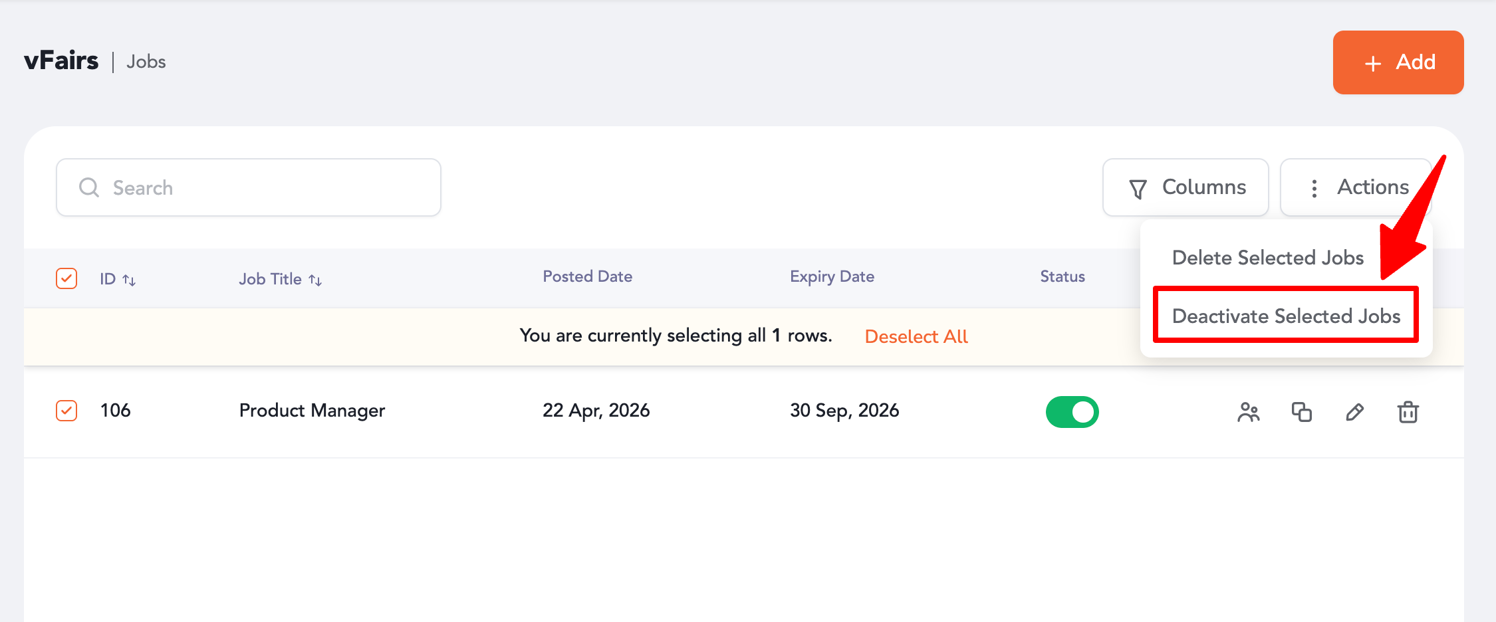1496x622 pixels.
Task: Collapse the Actions dropdown menu
Action: pos(1356,187)
